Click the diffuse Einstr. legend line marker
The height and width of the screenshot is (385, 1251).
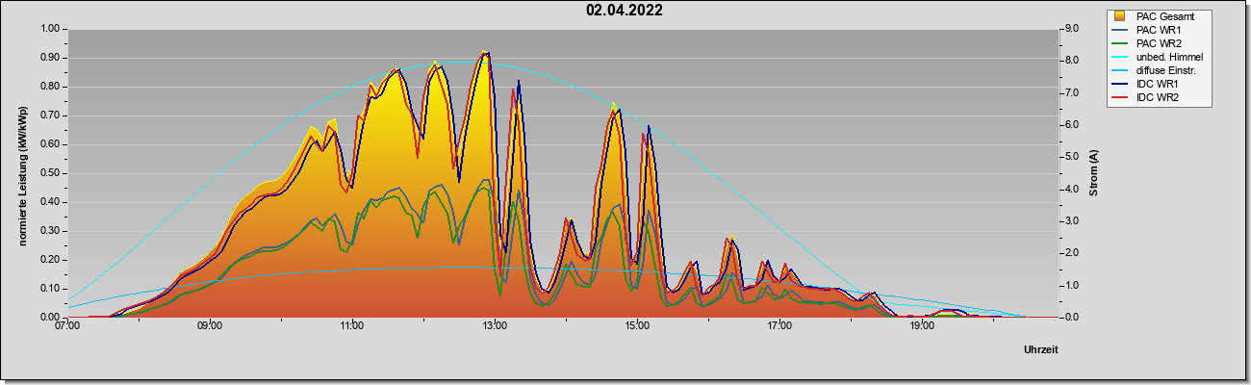pyautogui.click(x=1119, y=70)
